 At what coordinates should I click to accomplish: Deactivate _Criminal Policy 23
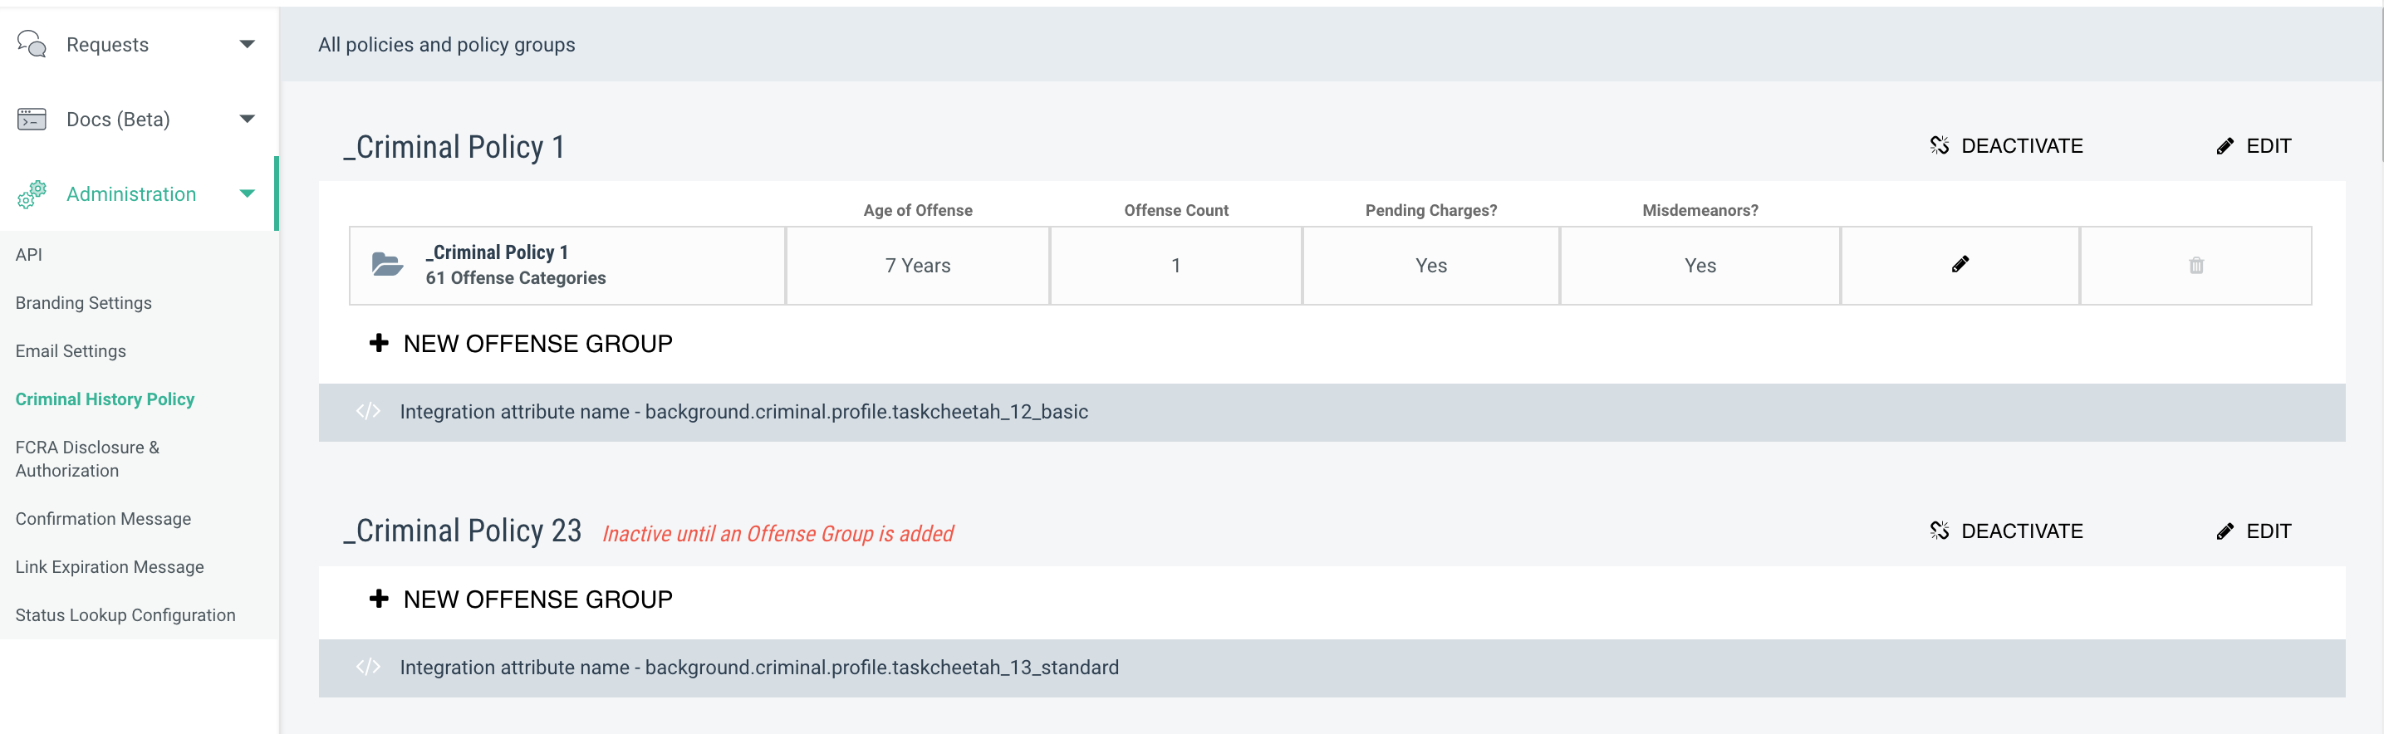(2005, 531)
